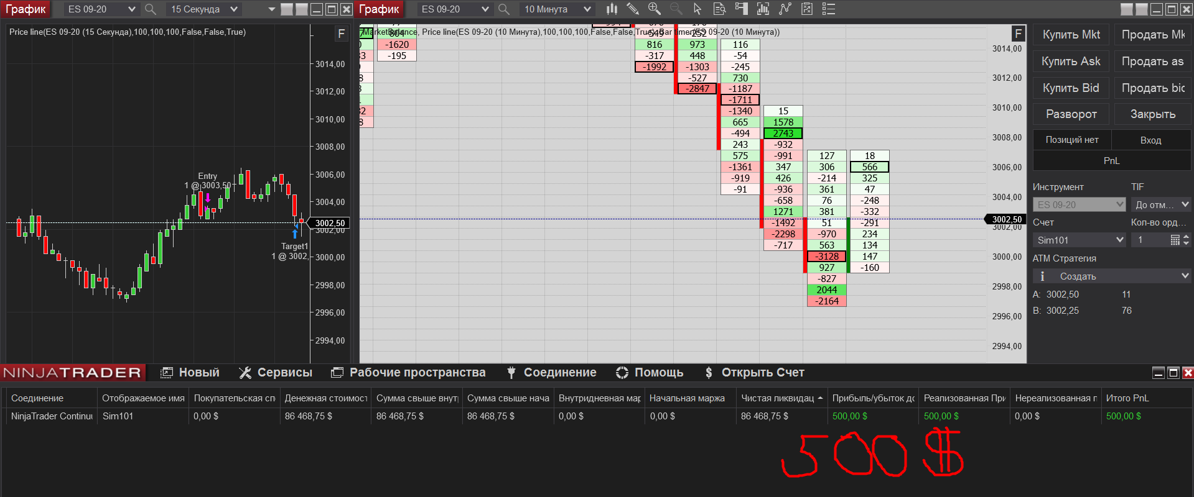Click the F button on the 15 Секунда chart
This screenshot has width=1194, height=497.
[x=341, y=34]
